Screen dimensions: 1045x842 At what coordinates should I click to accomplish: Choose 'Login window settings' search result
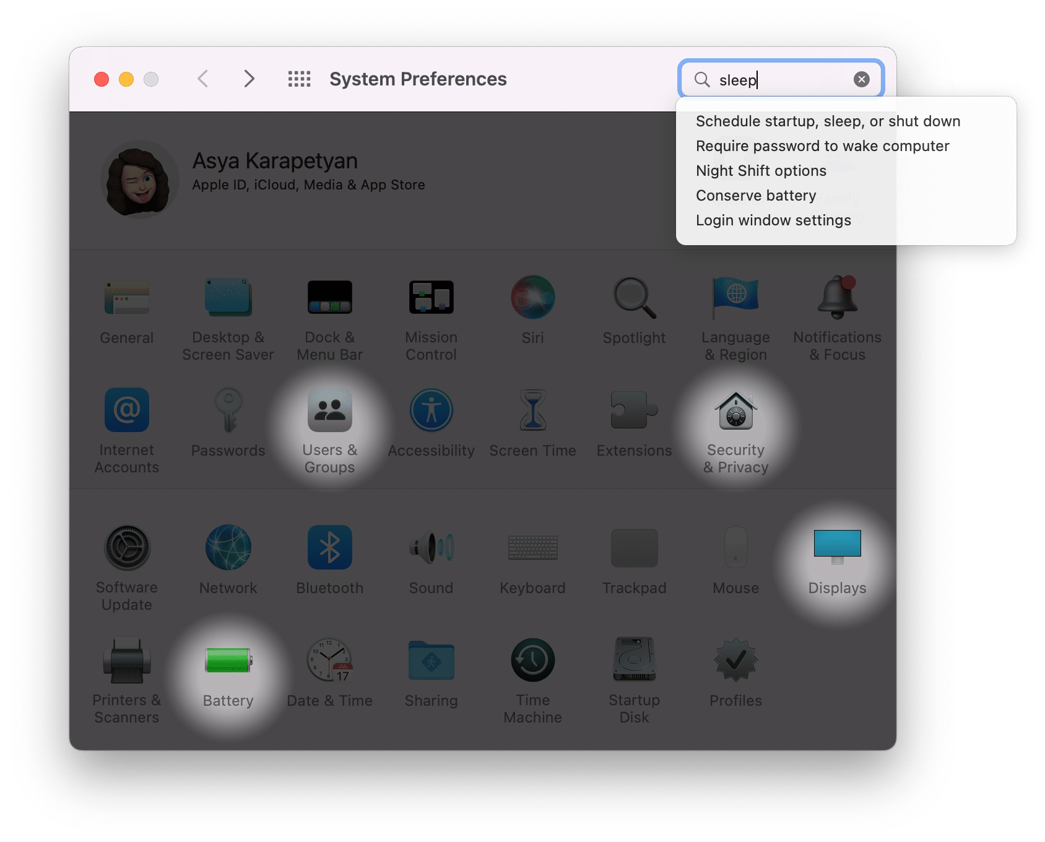[x=773, y=220]
